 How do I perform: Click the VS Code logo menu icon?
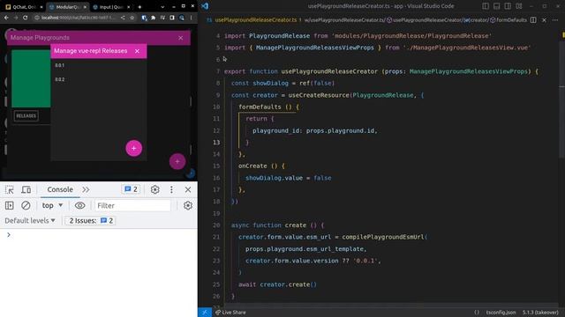pos(205,6)
